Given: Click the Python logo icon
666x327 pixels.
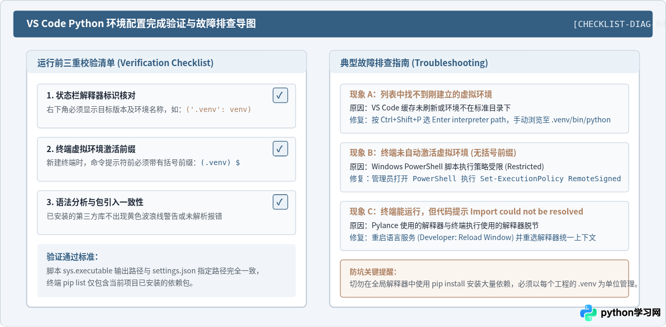Looking at the screenshot, I should point(588,313).
